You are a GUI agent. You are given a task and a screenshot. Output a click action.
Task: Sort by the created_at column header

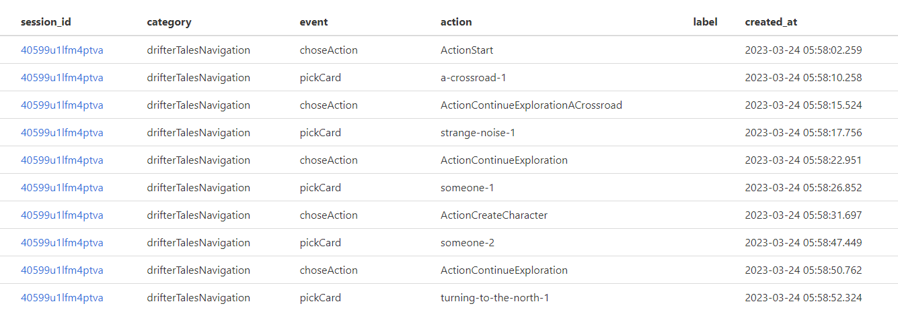[x=771, y=21]
